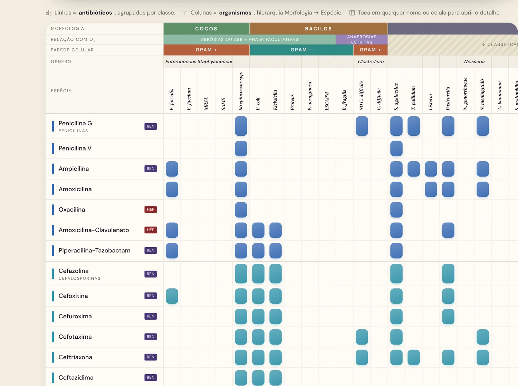Select the Clostridium genus label
The width and height of the screenshot is (518, 386).
point(371,61)
